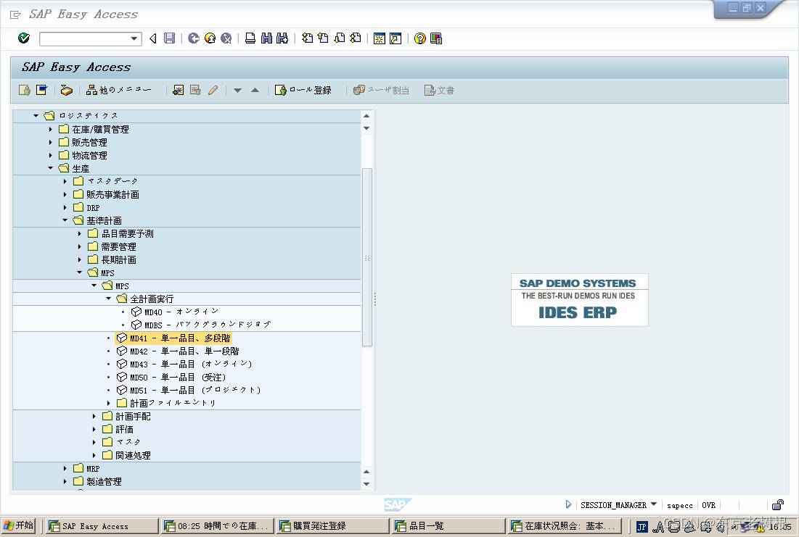
Task: Expand the DRP folder
Action: click(x=65, y=208)
